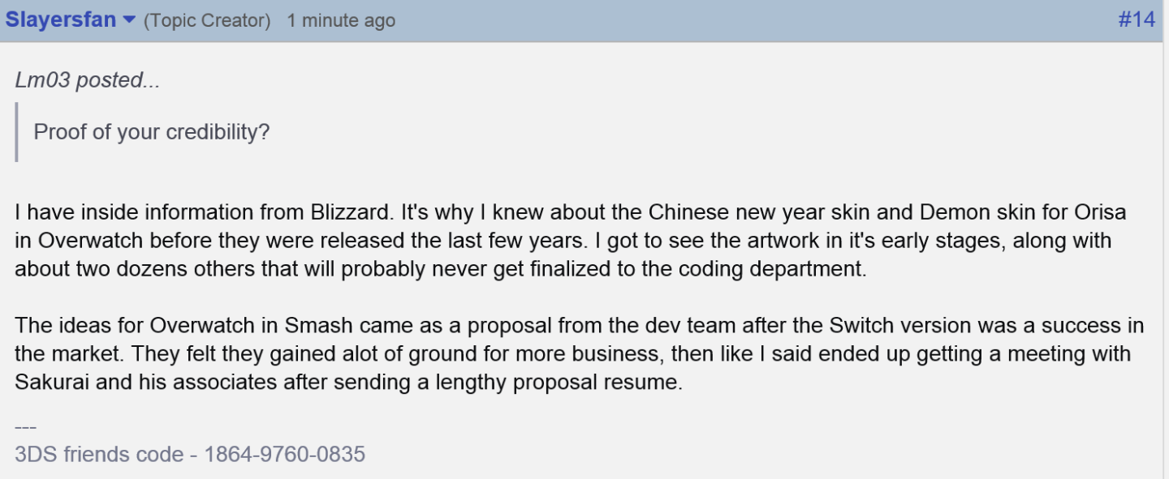Click the (Topic Creator) label

click(x=207, y=21)
